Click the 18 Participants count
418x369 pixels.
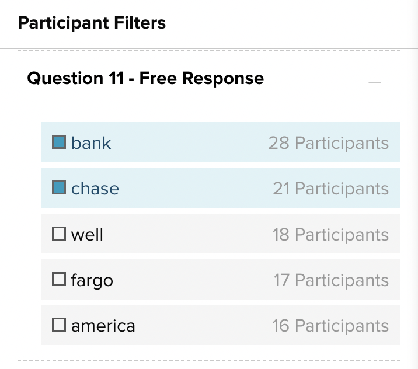(x=330, y=235)
